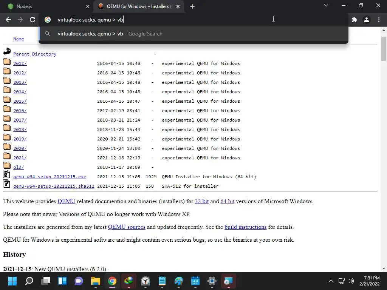Open the clock app taskbar icon
The height and width of the screenshot is (290, 387).
pyautogui.click(x=146, y=281)
